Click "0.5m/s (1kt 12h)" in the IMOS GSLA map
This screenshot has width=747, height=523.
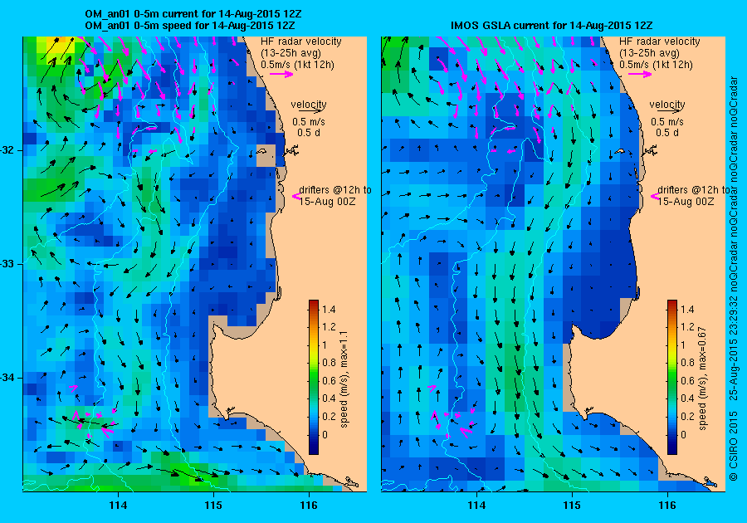(x=656, y=64)
